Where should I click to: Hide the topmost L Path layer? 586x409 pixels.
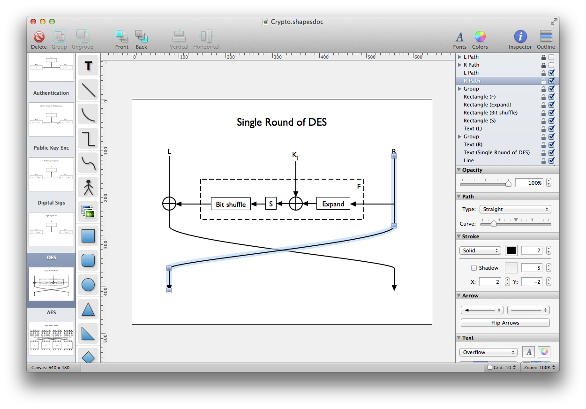click(551, 57)
